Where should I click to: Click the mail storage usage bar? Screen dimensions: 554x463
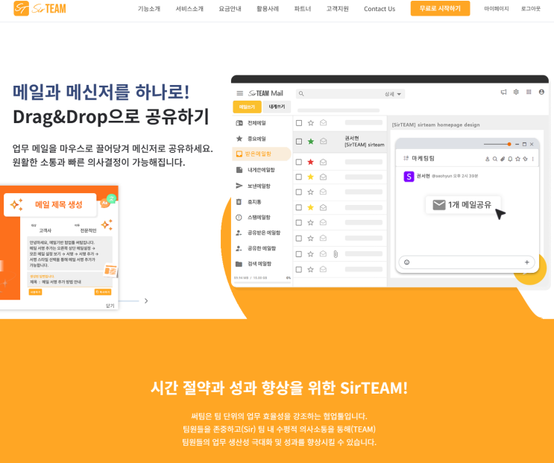tap(262, 282)
